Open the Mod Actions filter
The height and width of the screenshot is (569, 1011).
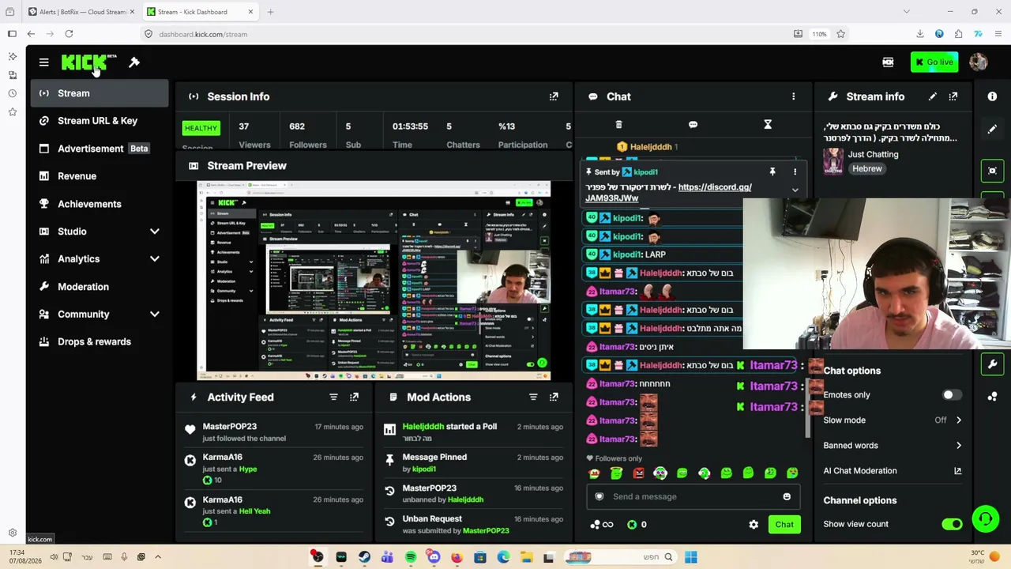(x=533, y=398)
